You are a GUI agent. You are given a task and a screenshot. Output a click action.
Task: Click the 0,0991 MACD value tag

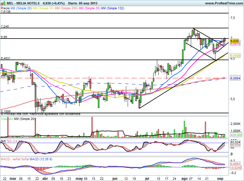coord(235,164)
